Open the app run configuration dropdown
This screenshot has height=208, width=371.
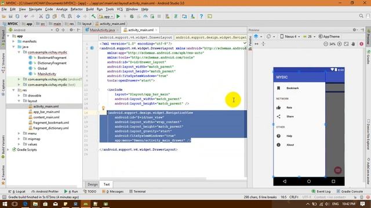[106, 16]
